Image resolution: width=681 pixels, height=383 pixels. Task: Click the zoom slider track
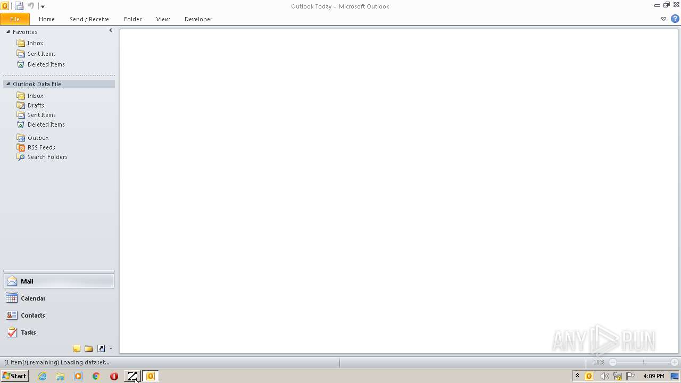644,362
